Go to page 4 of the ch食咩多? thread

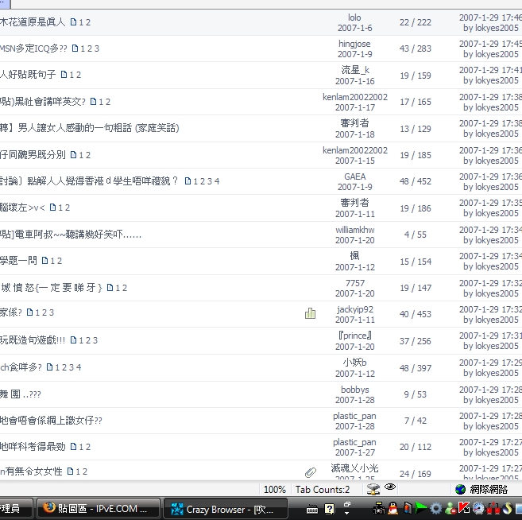click(x=79, y=367)
